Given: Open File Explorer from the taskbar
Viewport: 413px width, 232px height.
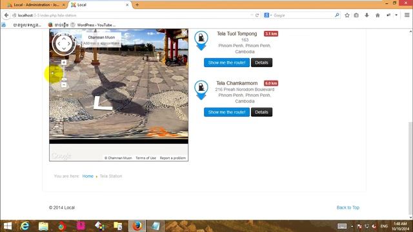Looking at the screenshot, I should coord(43,226).
